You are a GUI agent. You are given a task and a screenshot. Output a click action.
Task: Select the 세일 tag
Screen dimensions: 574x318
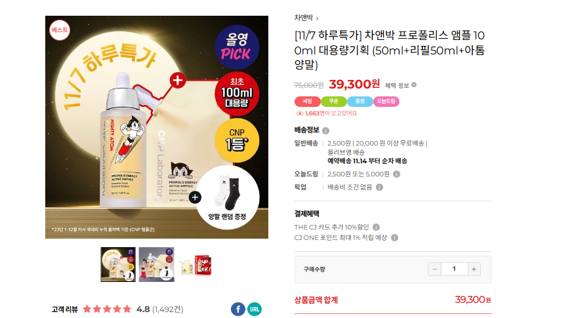coord(308,102)
